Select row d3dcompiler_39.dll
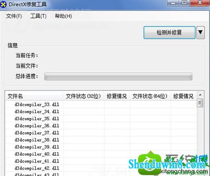This screenshot has width=210, height=176. coord(101,147)
